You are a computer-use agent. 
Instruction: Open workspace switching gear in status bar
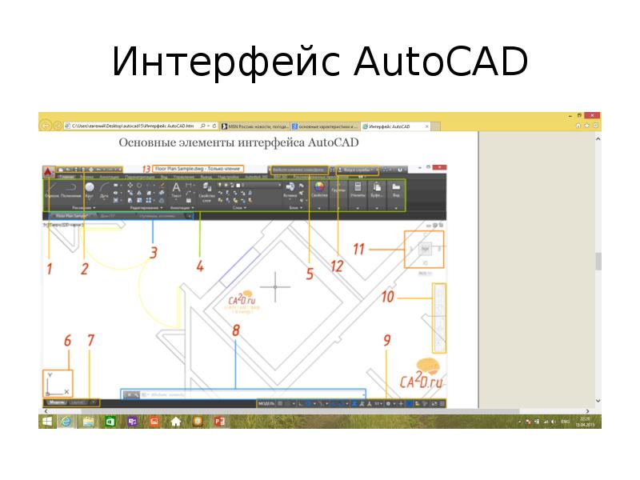click(x=389, y=404)
